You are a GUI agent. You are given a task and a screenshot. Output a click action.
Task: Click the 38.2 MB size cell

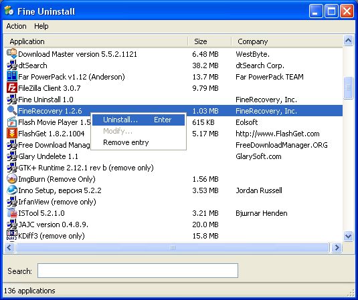205,65
